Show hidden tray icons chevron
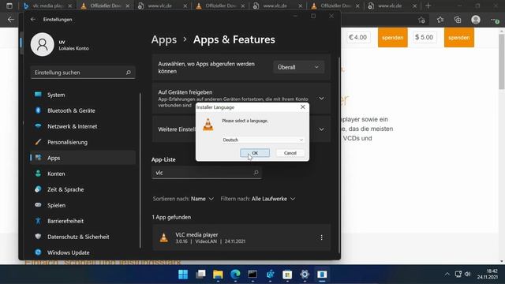Image resolution: width=505 pixels, height=284 pixels. [447, 275]
